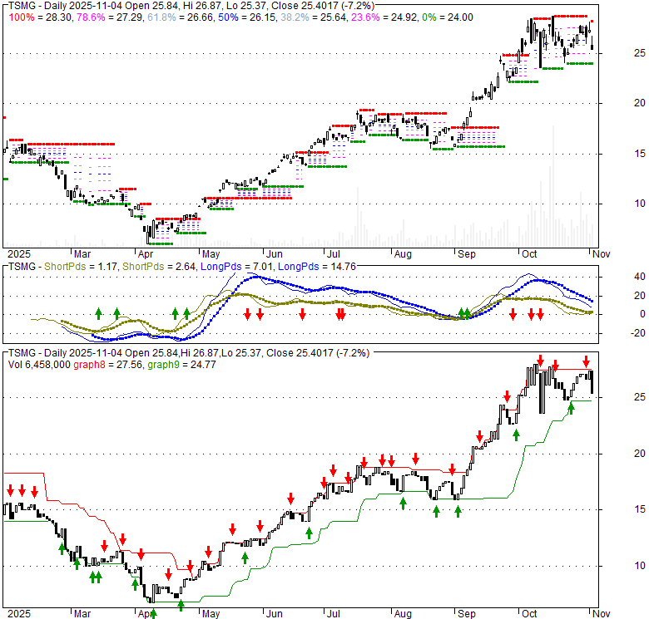Select the 0% = 24.00 retracement label
649x619 pixels.
coord(448,17)
